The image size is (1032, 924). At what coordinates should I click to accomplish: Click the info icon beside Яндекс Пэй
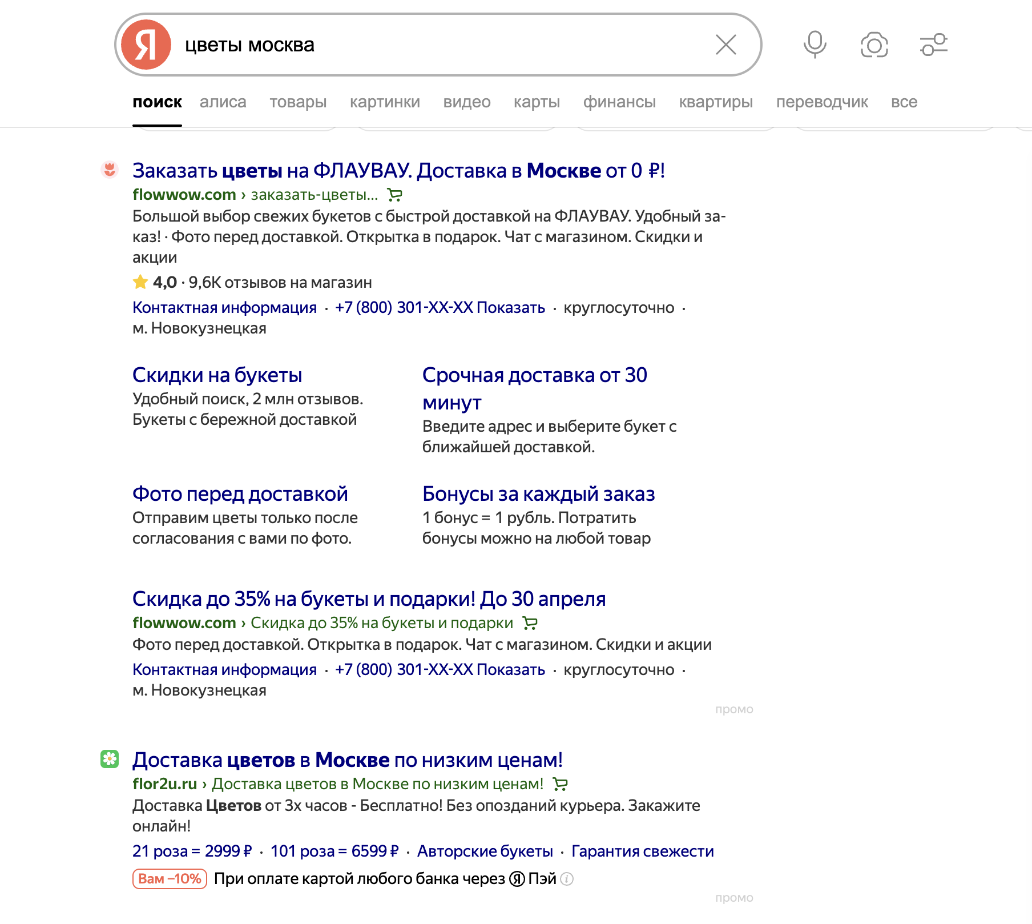click(x=567, y=879)
